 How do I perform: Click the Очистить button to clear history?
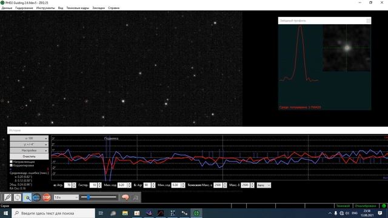click(x=29, y=156)
